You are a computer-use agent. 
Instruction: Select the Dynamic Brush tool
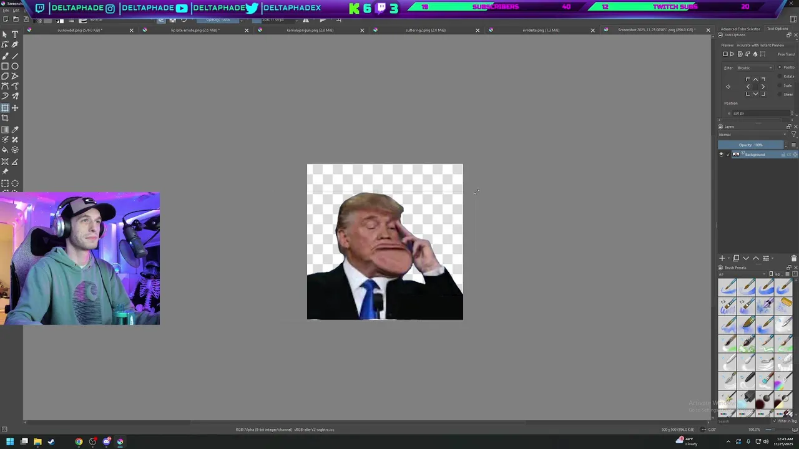click(x=5, y=96)
